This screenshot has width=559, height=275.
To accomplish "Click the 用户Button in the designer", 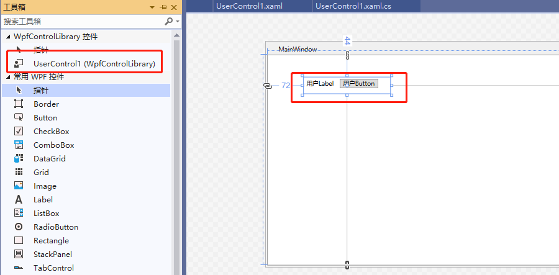I will [x=358, y=83].
